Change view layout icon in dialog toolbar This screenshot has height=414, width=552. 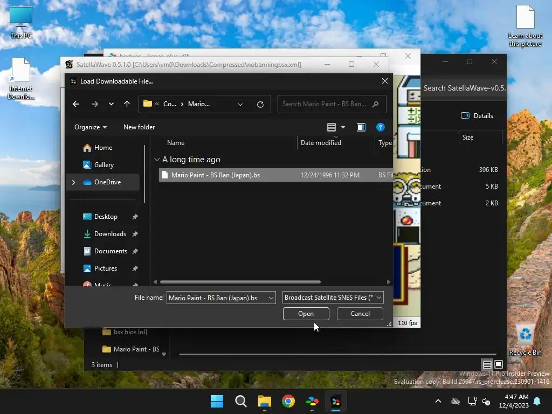[332, 127]
